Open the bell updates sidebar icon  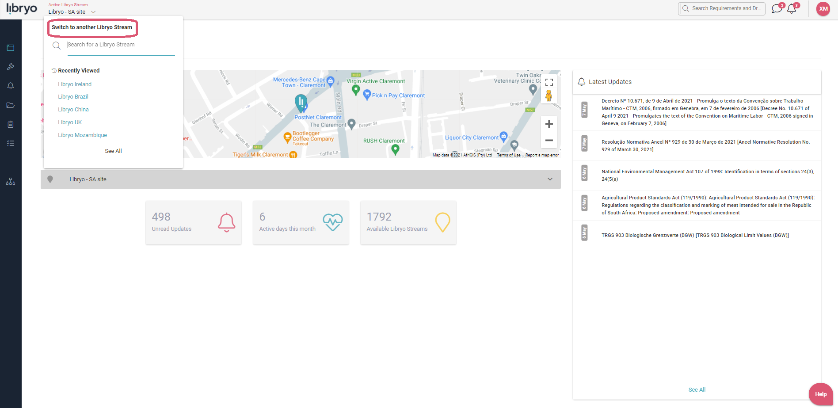pos(11,86)
